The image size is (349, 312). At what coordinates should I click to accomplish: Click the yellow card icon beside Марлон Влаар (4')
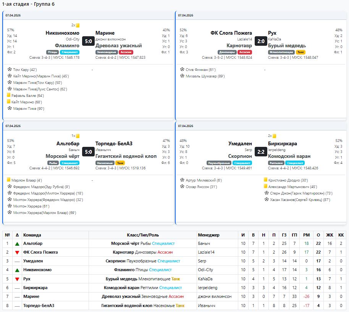click(x=8, y=180)
